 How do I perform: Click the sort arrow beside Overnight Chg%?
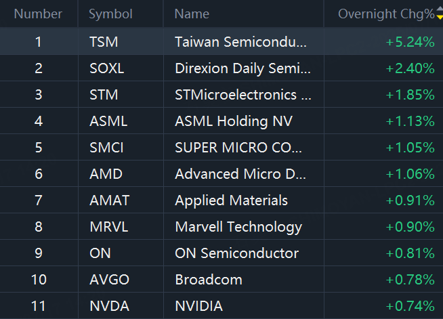coord(439,14)
